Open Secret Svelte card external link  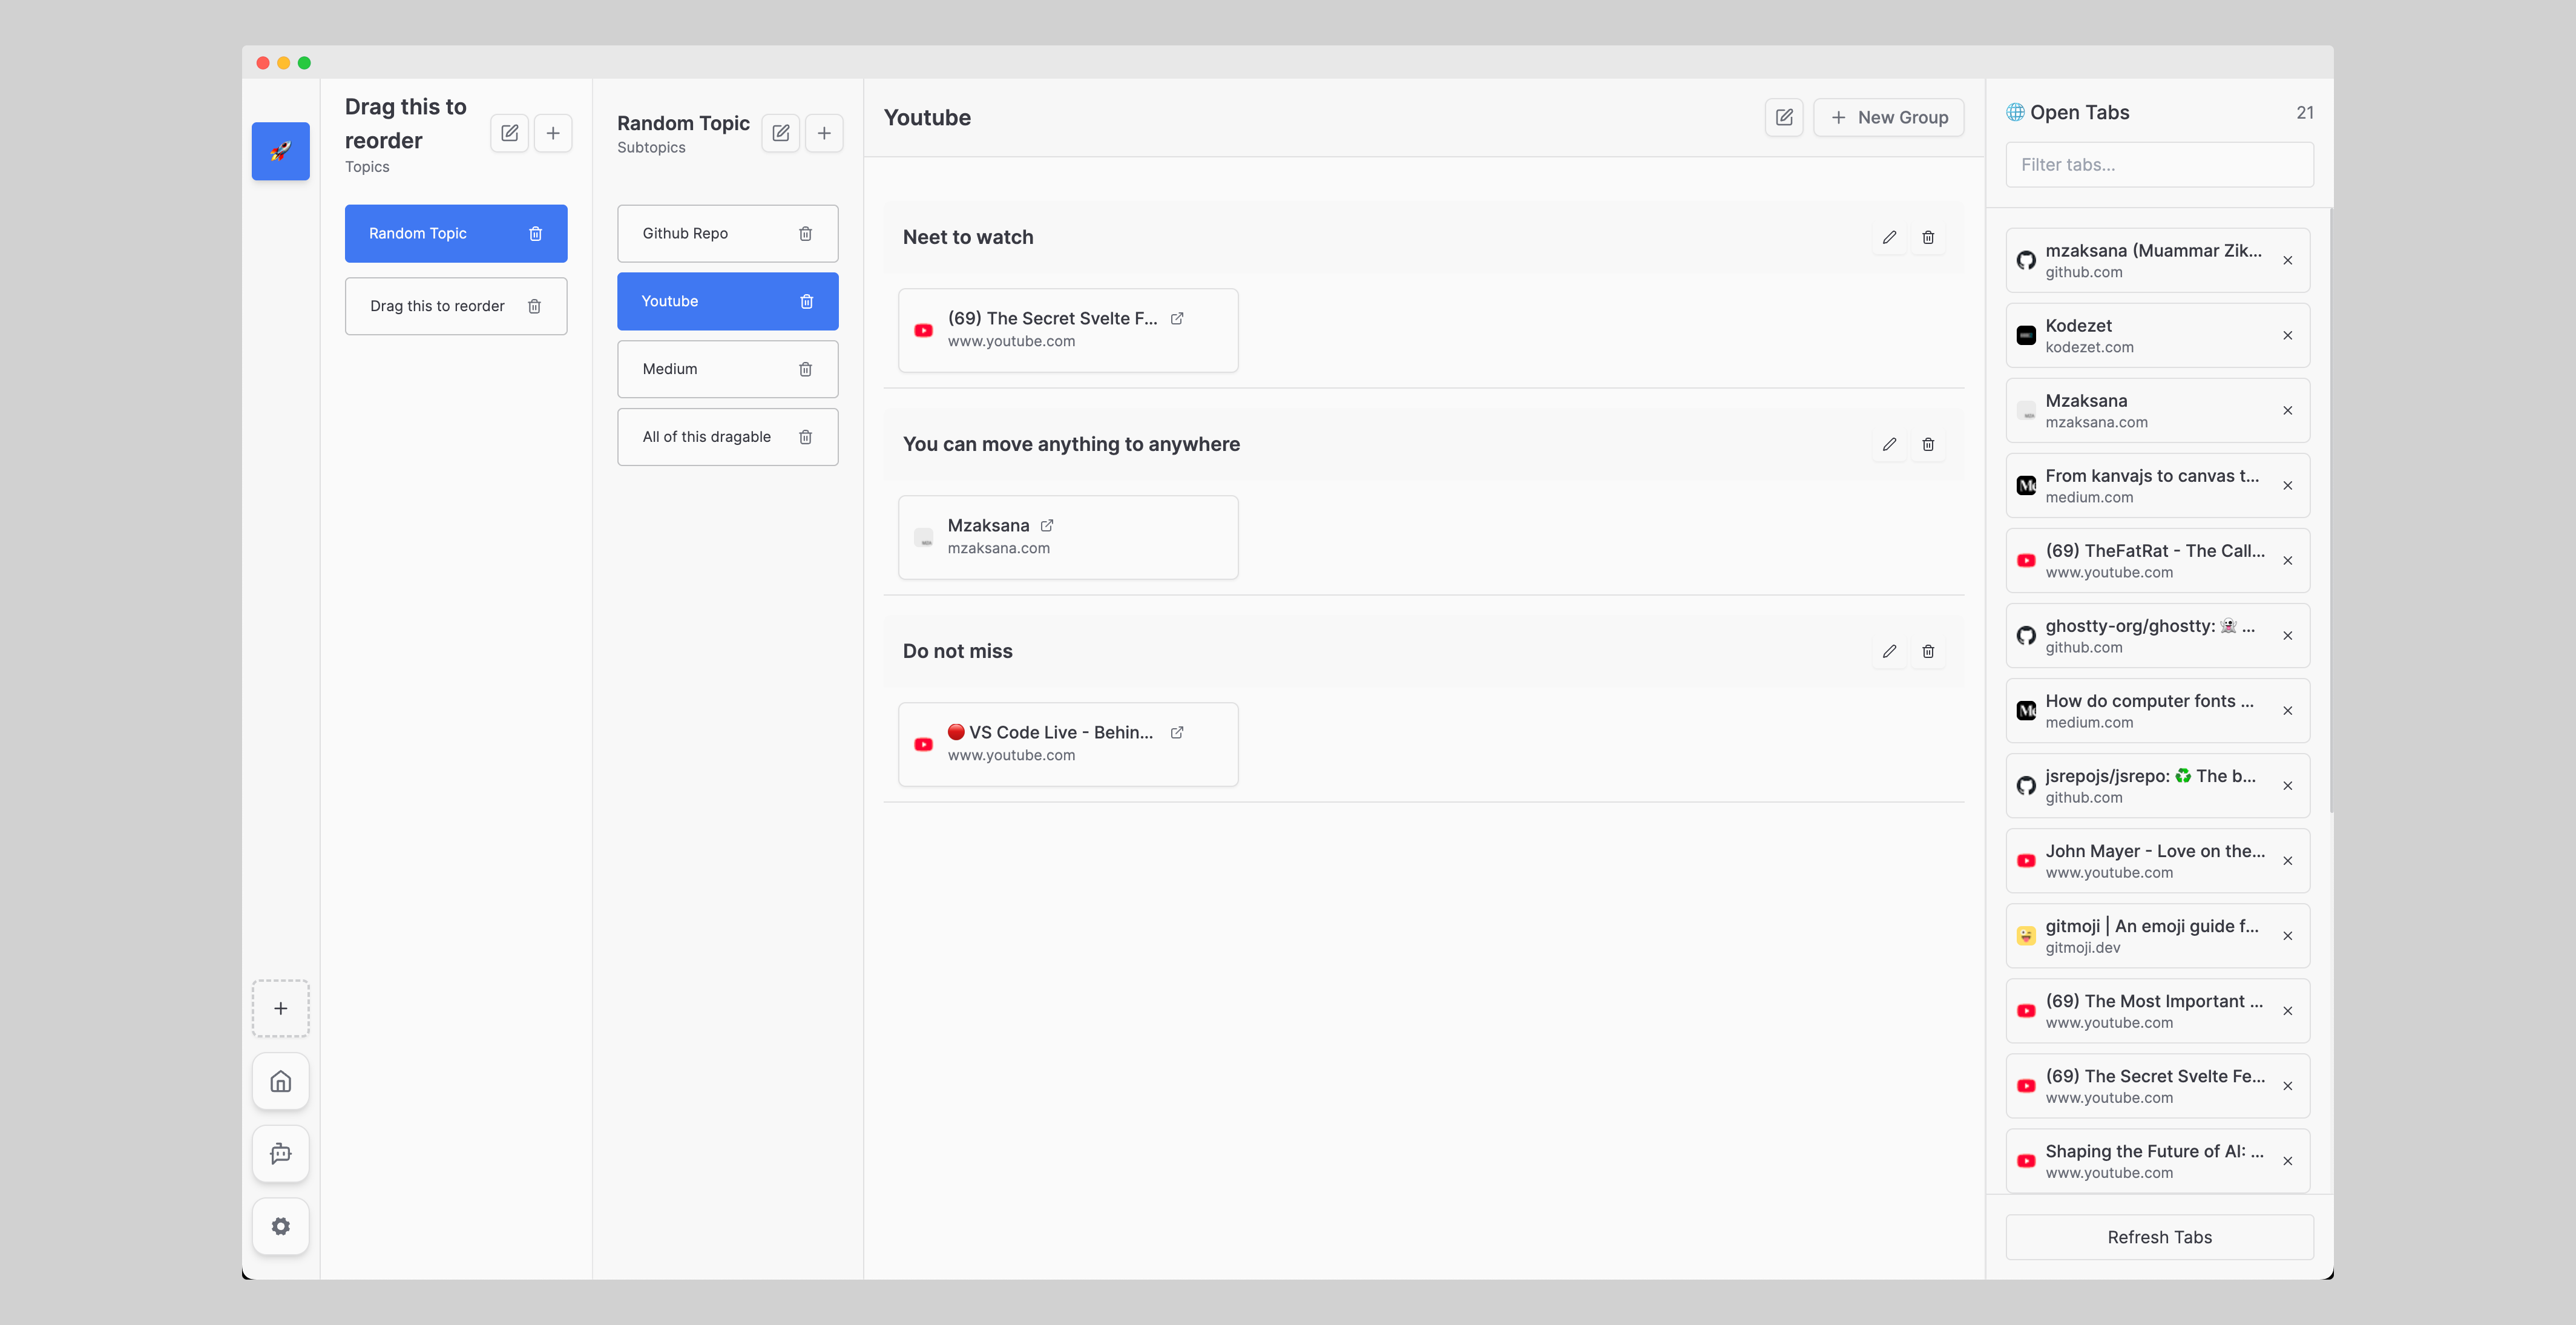(x=1177, y=318)
